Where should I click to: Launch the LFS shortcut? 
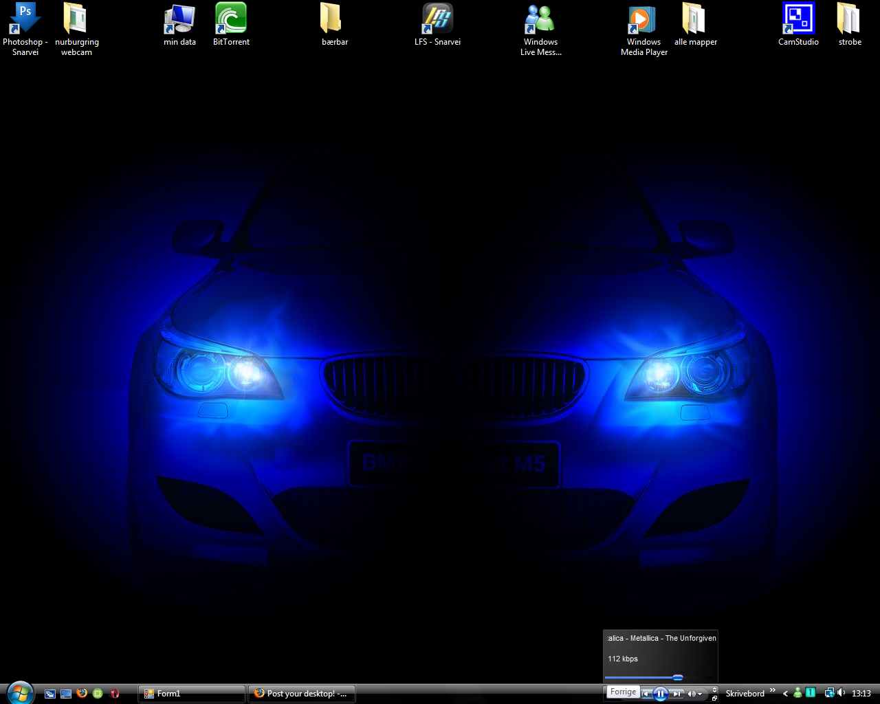(437, 25)
